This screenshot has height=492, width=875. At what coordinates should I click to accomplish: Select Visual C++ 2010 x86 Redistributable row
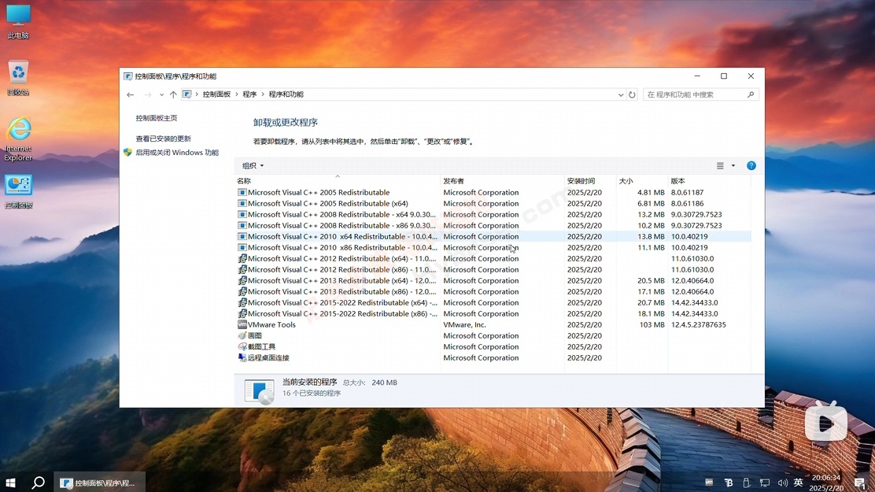coord(493,247)
